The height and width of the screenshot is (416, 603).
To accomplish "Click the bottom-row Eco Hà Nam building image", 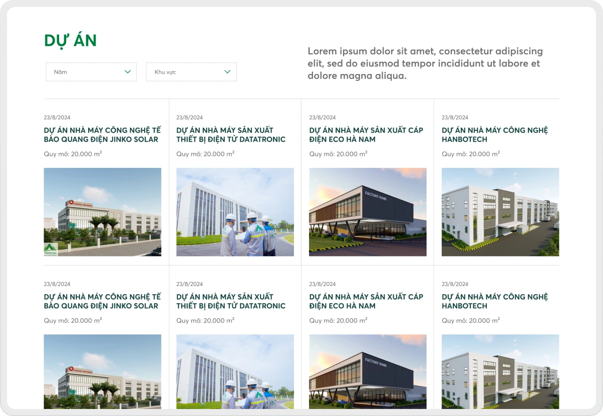I will click(x=368, y=371).
